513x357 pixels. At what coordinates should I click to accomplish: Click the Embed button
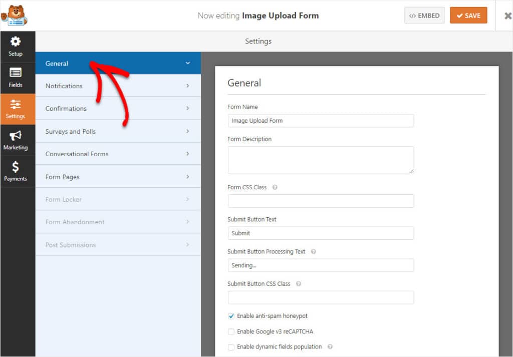coord(424,15)
